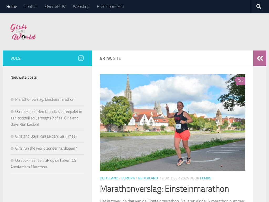Open the Instagram follow icon
The width and height of the screenshot is (269, 202).
(81, 58)
